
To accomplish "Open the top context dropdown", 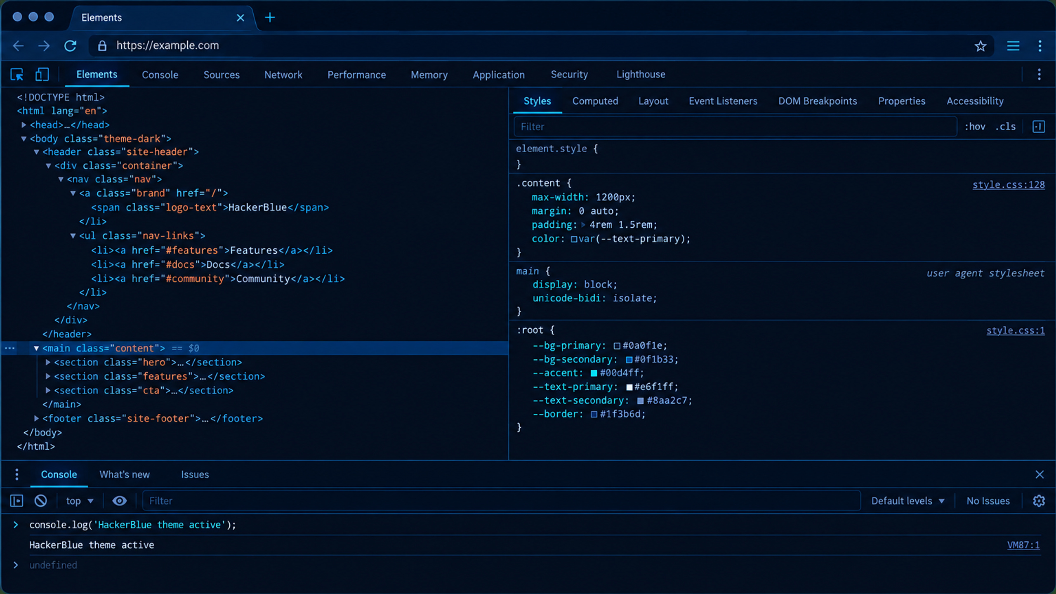I will click(80, 501).
